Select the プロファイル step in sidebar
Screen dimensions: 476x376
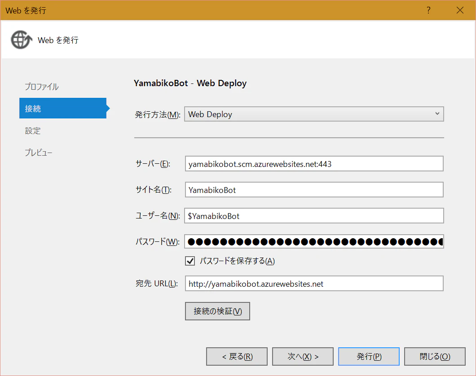point(42,87)
